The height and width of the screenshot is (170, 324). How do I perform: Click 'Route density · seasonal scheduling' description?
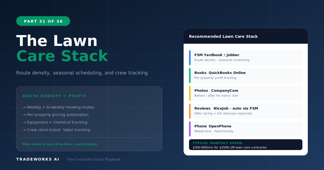pyautogui.click(x=222, y=60)
